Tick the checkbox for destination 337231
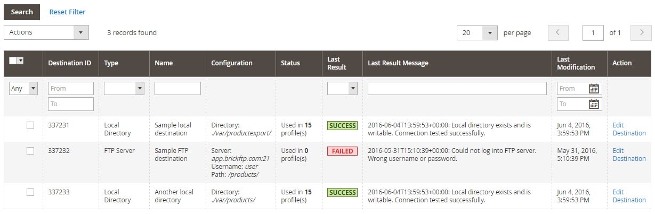Image resolution: width=655 pixels, height=214 pixels. tap(30, 125)
